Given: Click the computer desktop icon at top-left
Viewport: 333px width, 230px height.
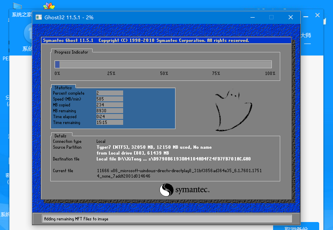Looking at the screenshot, I should click(18, 7).
